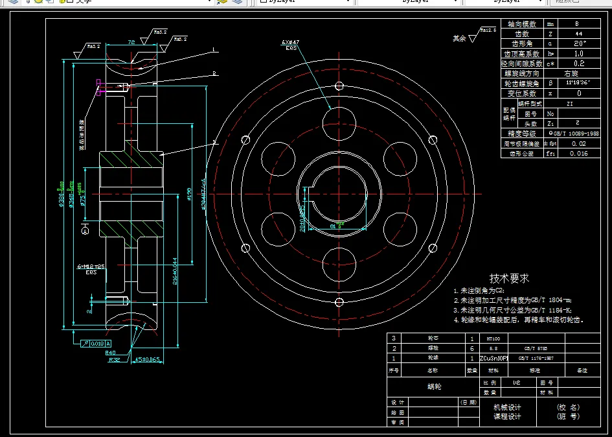Select the Ø75 bore dimension

[x=81, y=193]
